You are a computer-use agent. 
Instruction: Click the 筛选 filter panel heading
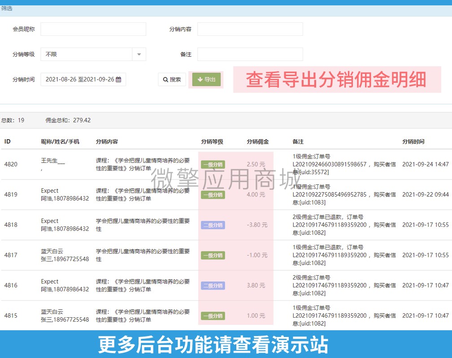pyautogui.click(x=7, y=9)
